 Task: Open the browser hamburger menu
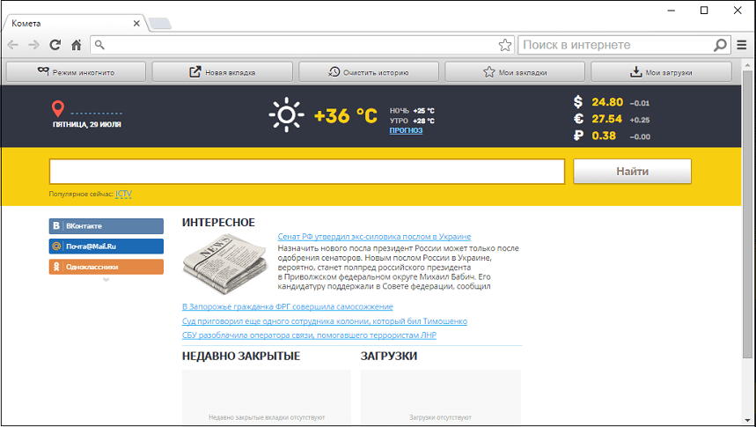(742, 45)
